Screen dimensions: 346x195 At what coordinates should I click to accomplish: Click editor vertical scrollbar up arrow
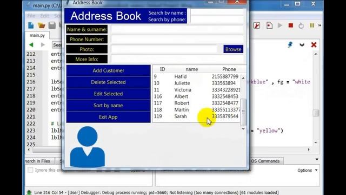316,54
